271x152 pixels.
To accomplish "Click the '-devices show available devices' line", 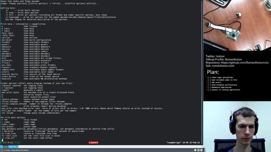I will [25, 49].
